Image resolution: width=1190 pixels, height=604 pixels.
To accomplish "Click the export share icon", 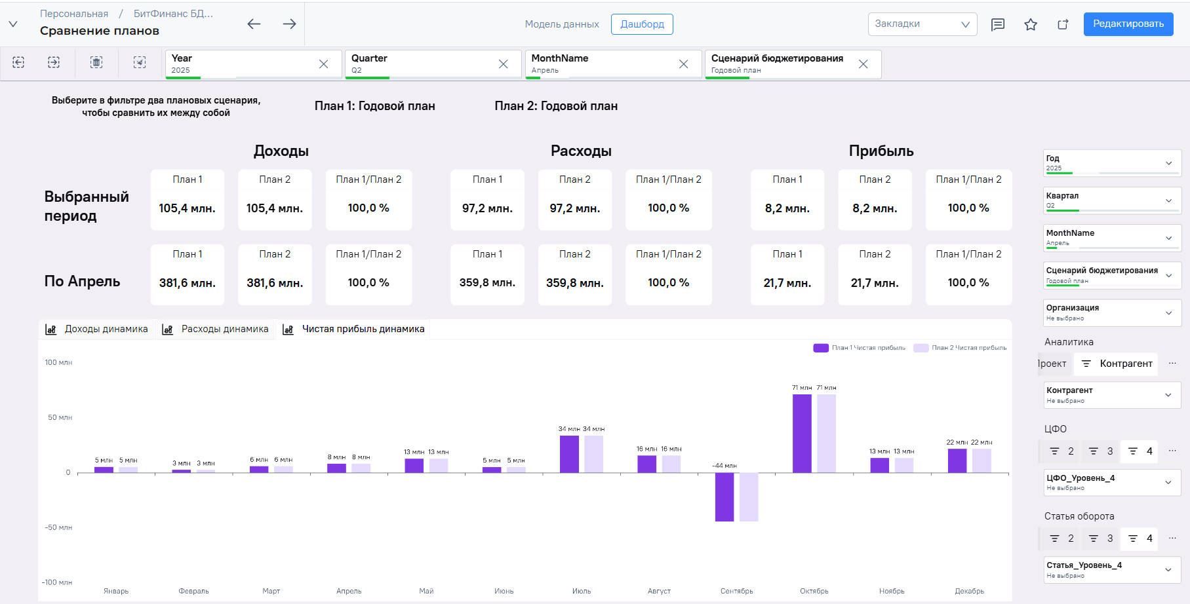I will pyautogui.click(x=1063, y=24).
